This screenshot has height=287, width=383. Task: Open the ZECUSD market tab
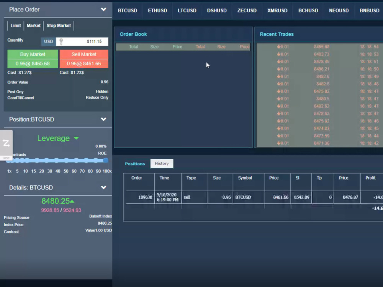(247, 10)
